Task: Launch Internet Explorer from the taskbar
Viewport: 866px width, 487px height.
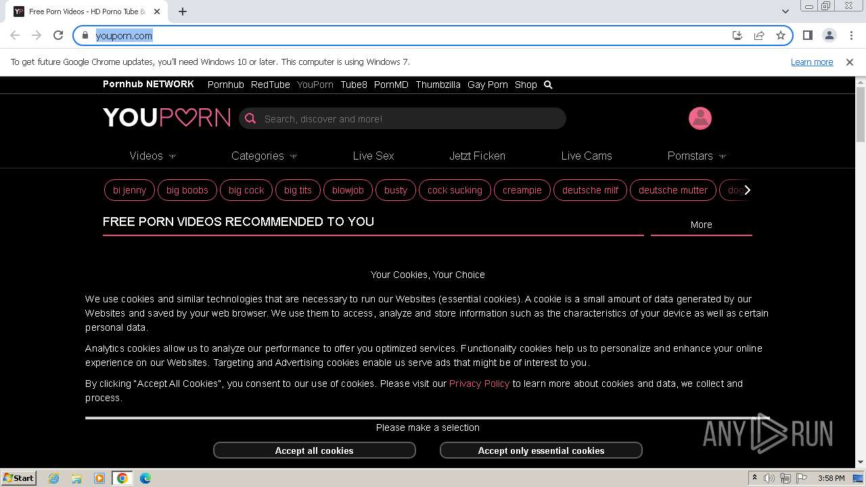Action: [54, 478]
